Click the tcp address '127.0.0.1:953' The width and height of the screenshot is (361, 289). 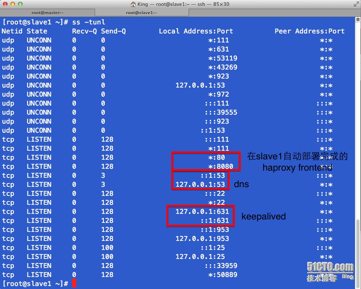202,239
